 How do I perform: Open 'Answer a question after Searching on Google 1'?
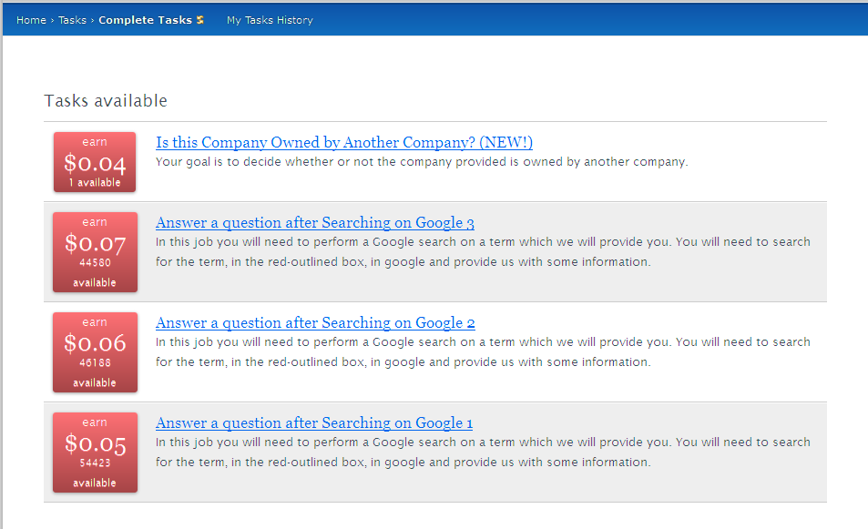pyautogui.click(x=314, y=423)
